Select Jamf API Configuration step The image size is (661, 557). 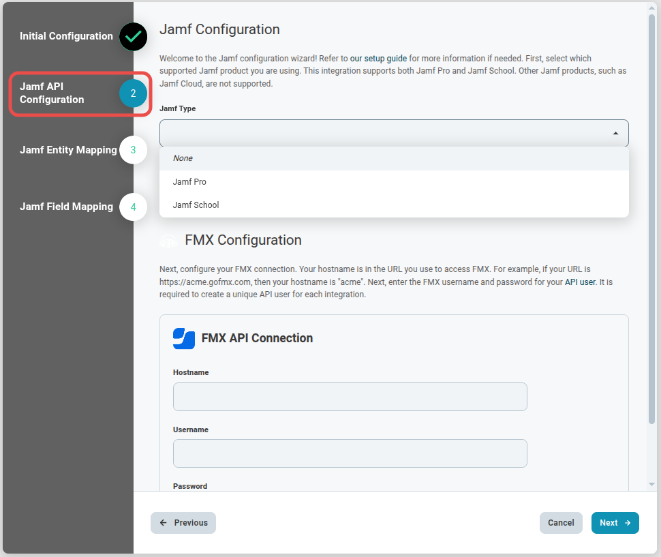[52, 93]
